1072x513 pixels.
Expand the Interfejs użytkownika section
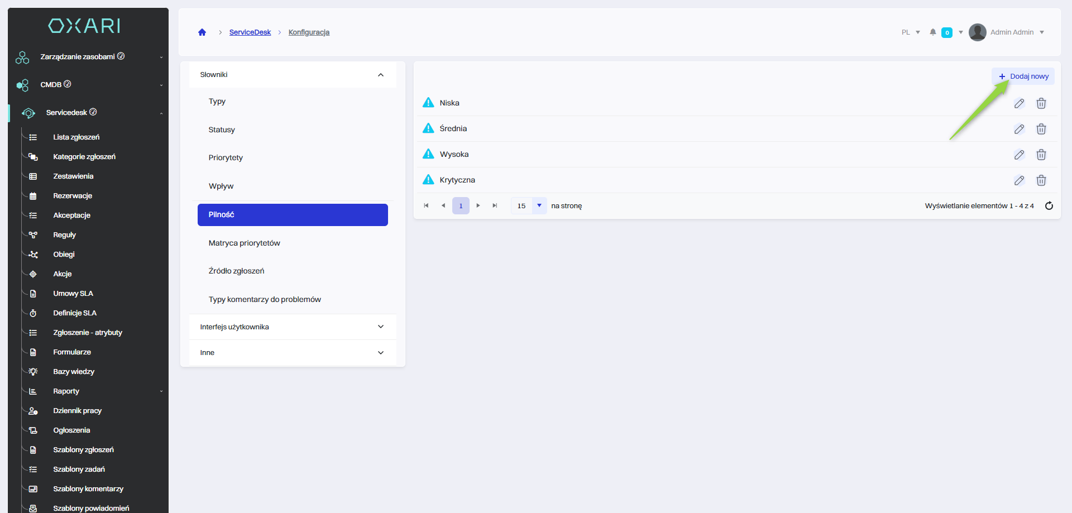(381, 327)
